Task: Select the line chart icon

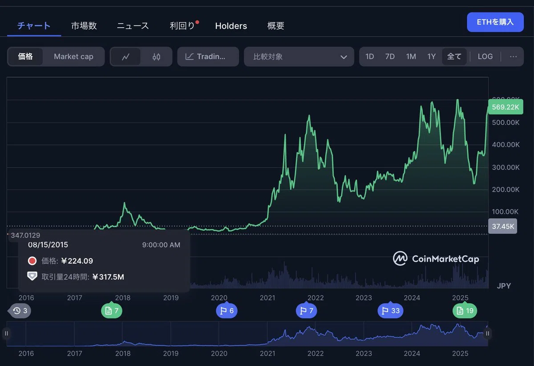Action: click(126, 57)
